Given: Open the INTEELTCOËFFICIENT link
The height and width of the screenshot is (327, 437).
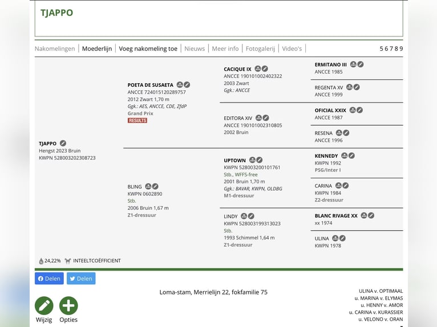Looking at the screenshot, I should tap(97, 261).
